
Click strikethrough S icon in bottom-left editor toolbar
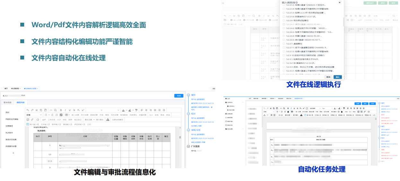[74, 110]
